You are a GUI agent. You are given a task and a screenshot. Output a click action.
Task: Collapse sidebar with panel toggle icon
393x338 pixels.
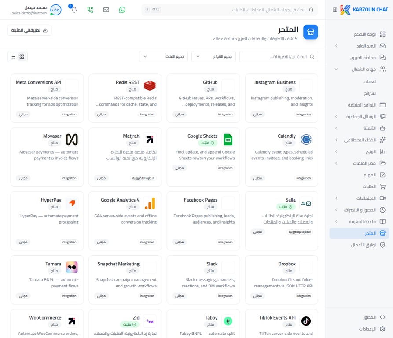335,10
